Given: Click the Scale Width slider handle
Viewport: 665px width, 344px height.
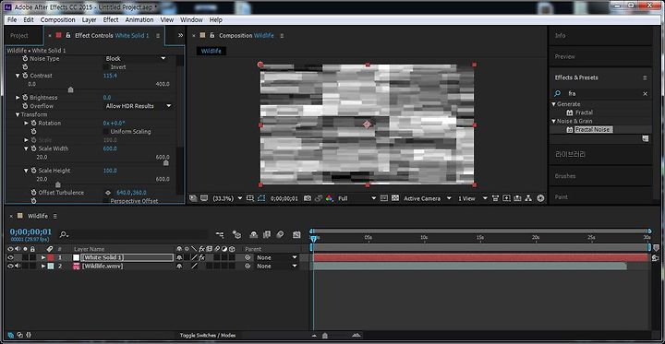Looking at the screenshot, I should (x=166, y=162).
